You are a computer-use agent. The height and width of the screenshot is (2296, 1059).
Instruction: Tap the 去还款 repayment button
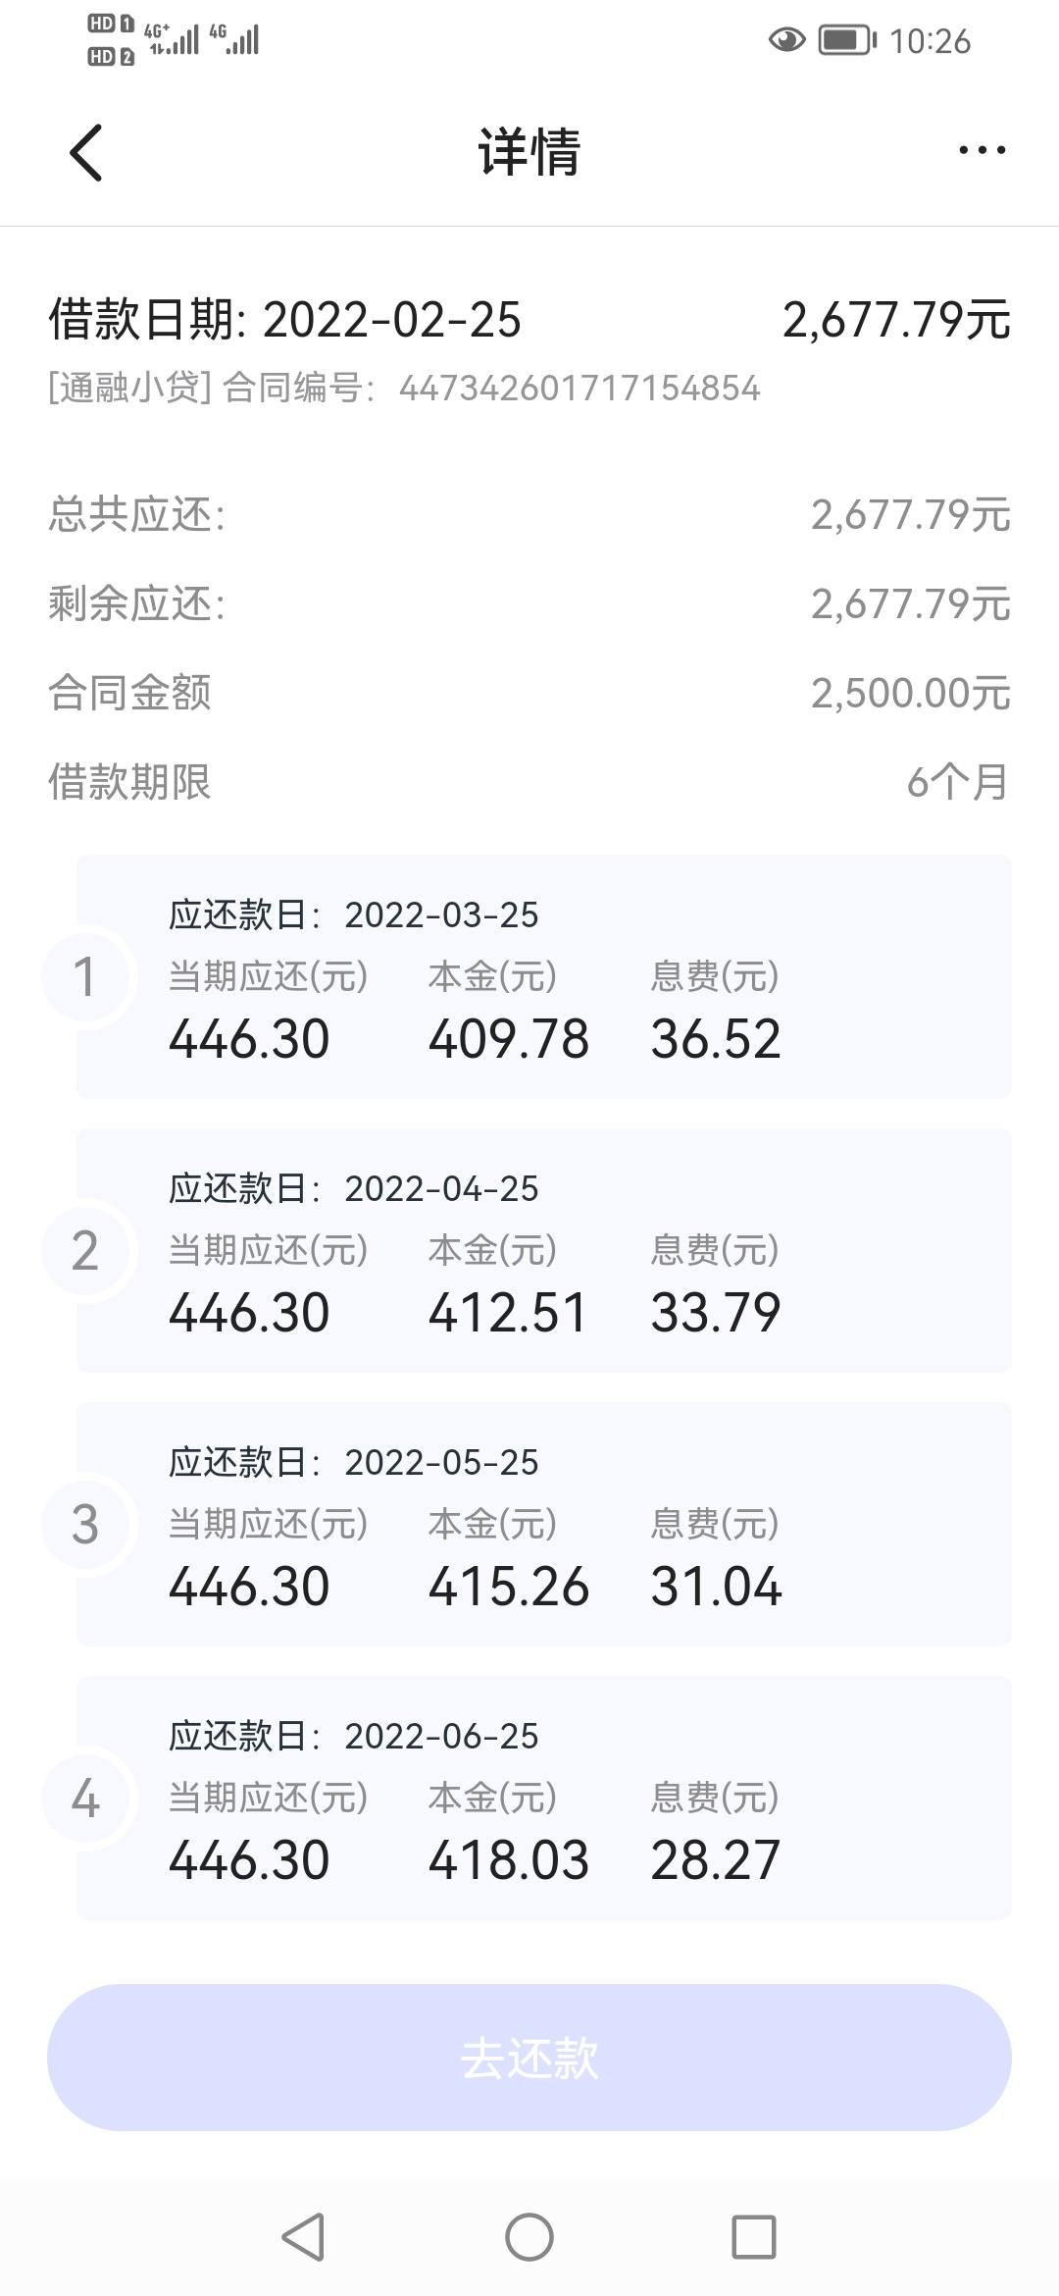tap(529, 2058)
